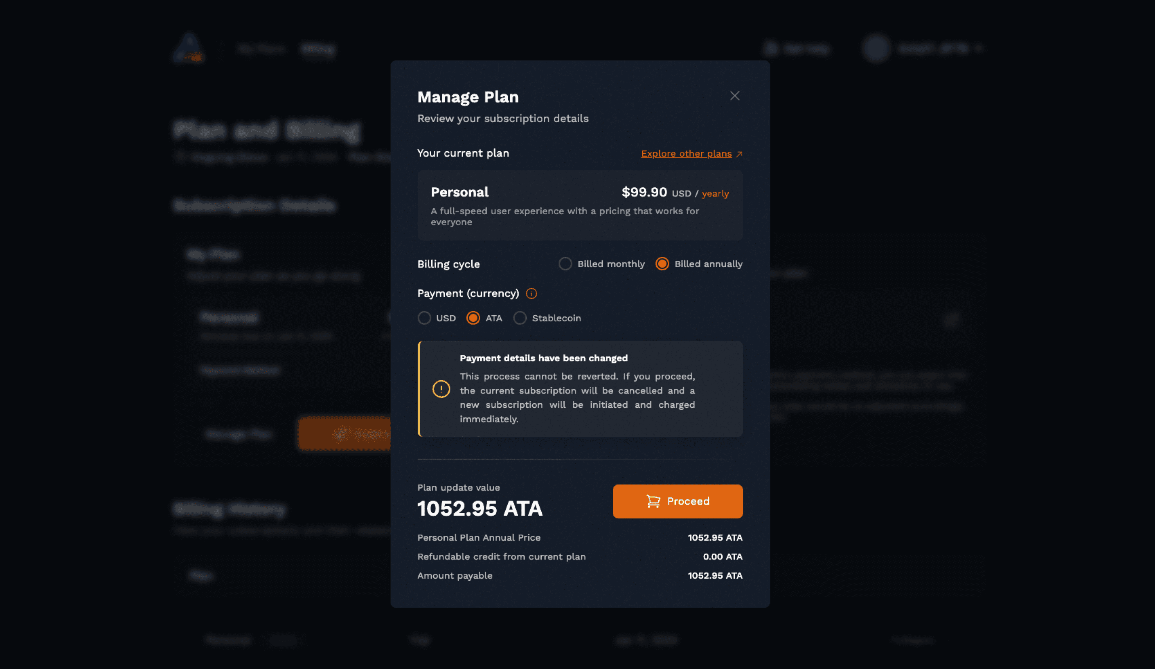Open the Explore other plans link
1155x669 pixels.
tap(686, 153)
